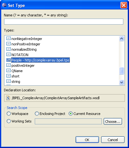Screen dimensions: 129x148
Task: Click the WSDL file icon in Declaration Location
Action: pyautogui.click(x=8, y=98)
